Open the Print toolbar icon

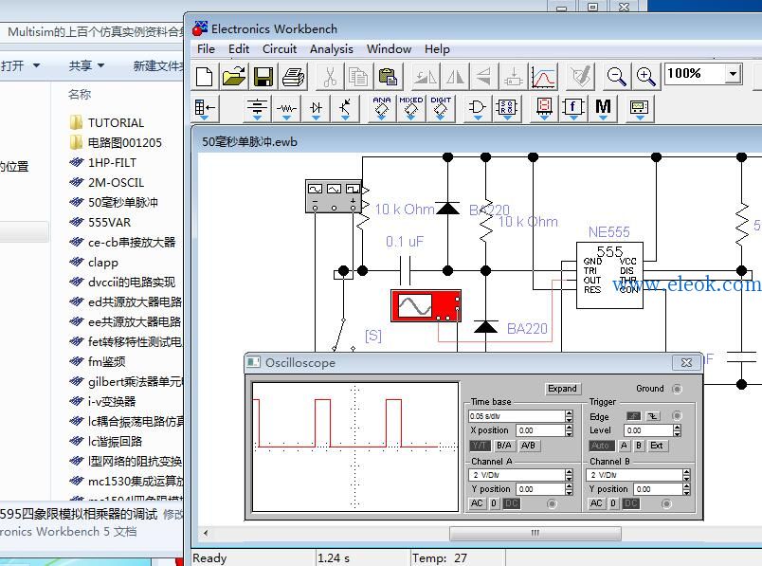pyautogui.click(x=293, y=77)
